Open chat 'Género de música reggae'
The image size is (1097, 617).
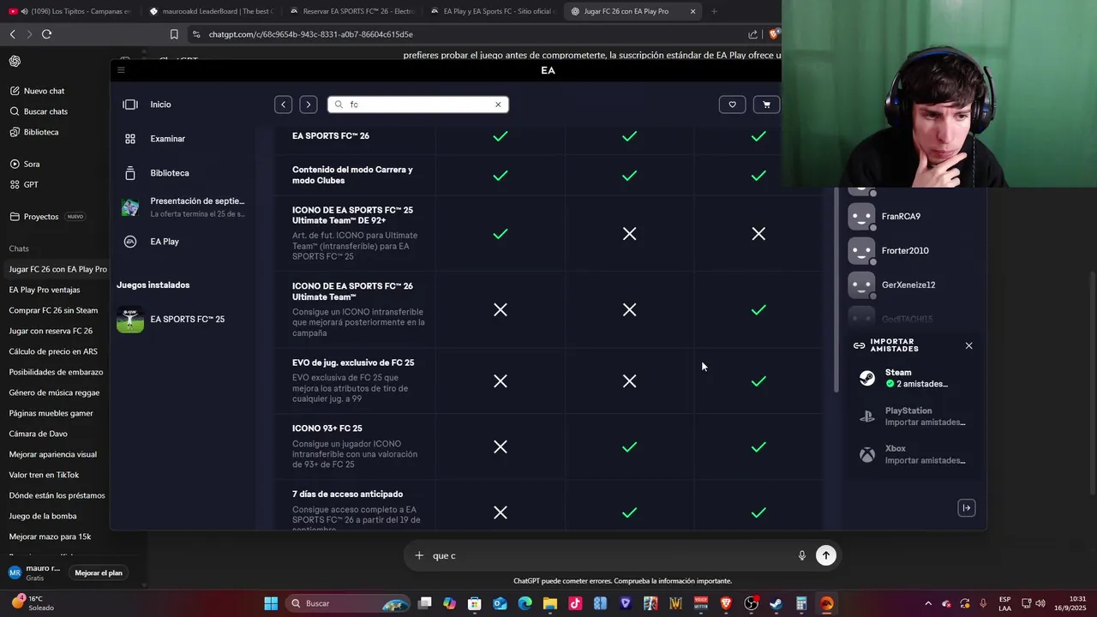(55, 392)
